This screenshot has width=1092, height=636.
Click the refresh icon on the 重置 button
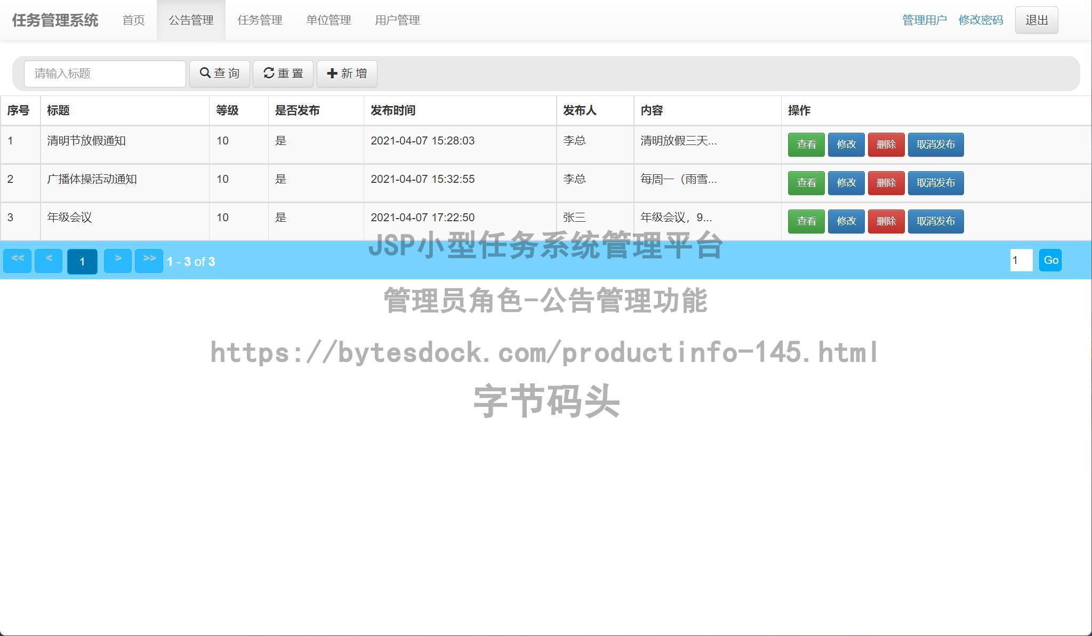[x=269, y=73]
